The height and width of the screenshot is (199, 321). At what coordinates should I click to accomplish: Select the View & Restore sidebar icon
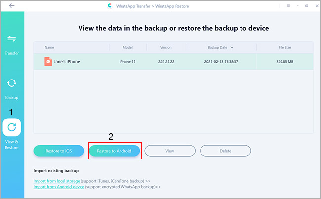coord(12,128)
